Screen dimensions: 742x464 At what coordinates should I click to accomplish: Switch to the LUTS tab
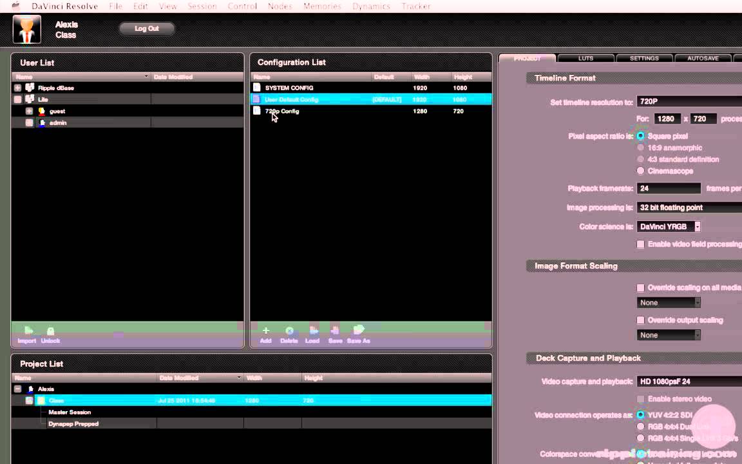(x=586, y=58)
